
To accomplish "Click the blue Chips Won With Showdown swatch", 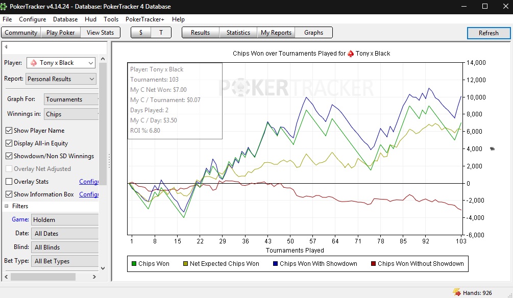I will click(275, 264).
